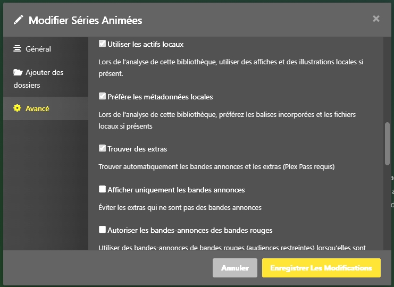
Task: Click the folder icon beside Ajouter des dossiers
Action: [18, 72]
